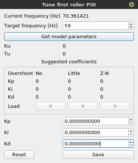Increase Kd value with up arrow

click(x=131, y=142)
